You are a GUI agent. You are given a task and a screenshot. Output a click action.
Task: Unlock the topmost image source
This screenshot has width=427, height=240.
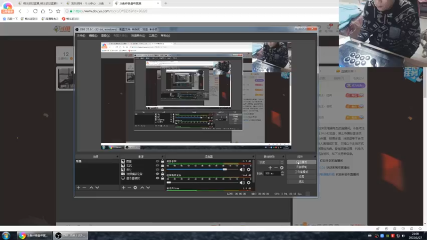[163, 162]
